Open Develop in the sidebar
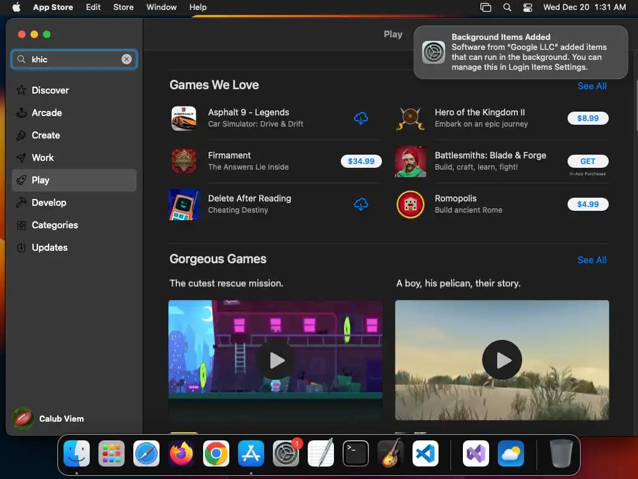The image size is (638, 479). tap(74, 203)
